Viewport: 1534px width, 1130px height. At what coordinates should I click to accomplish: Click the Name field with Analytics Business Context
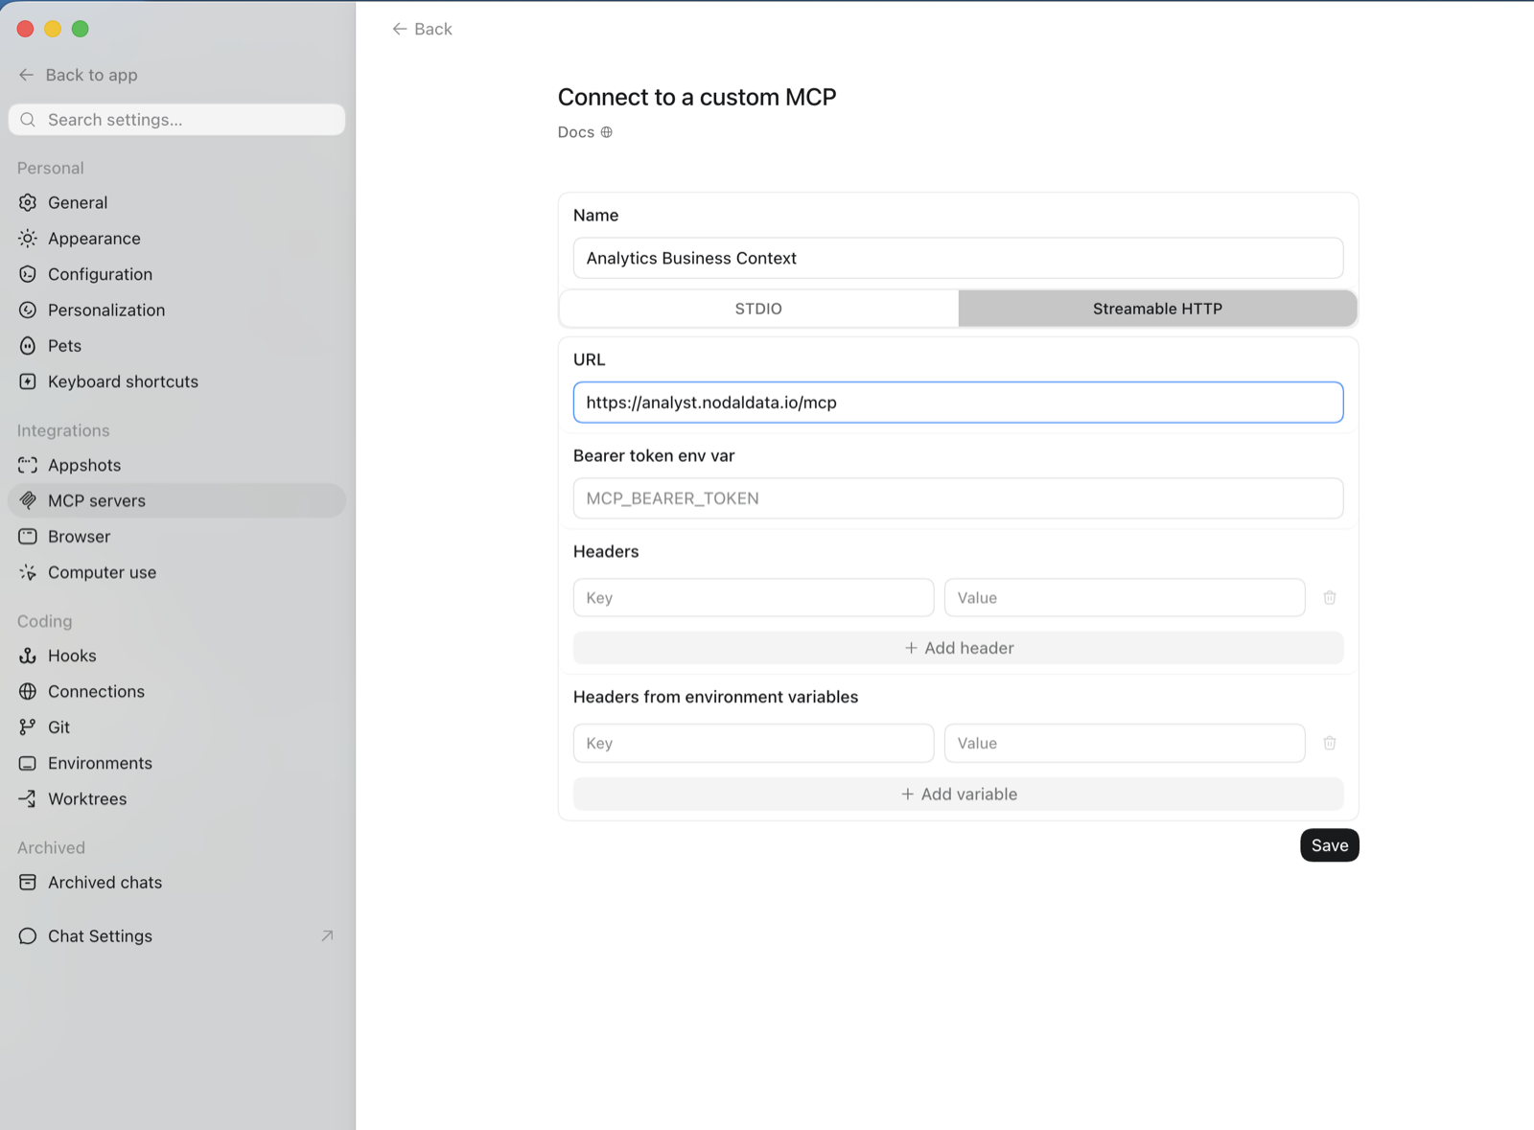tap(958, 258)
